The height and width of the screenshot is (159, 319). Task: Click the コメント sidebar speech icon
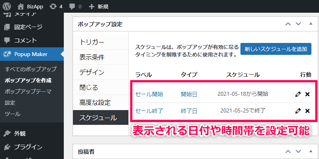[7, 41]
